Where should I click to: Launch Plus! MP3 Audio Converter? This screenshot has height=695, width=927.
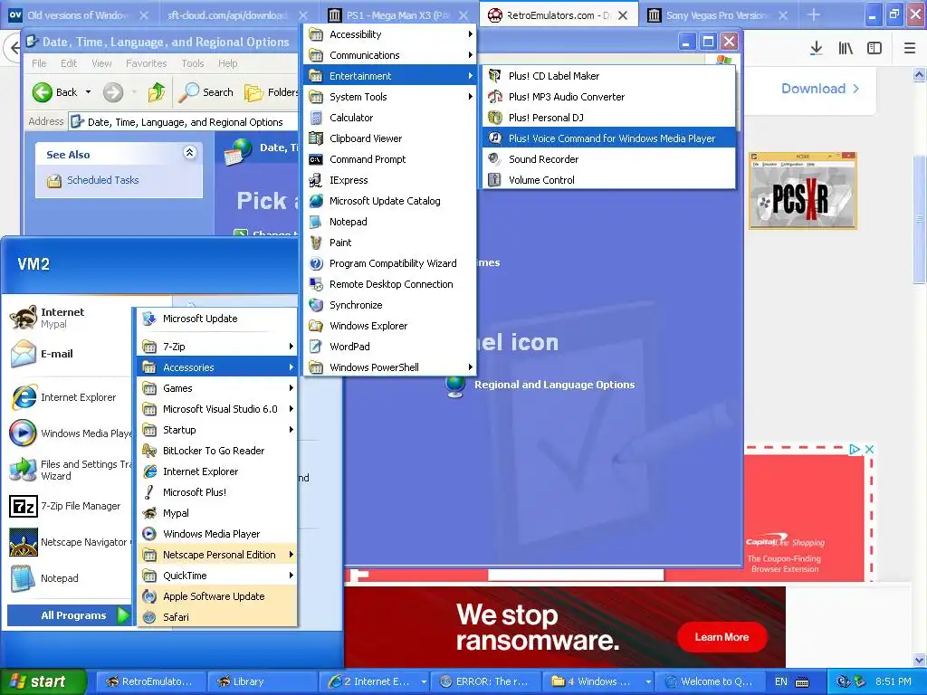point(609,96)
